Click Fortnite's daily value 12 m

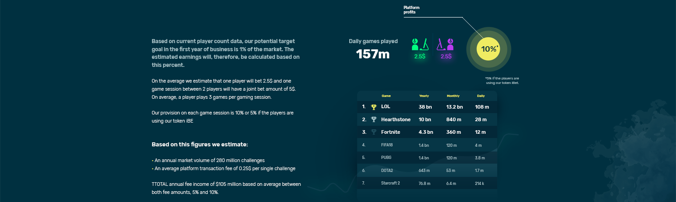click(480, 132)
